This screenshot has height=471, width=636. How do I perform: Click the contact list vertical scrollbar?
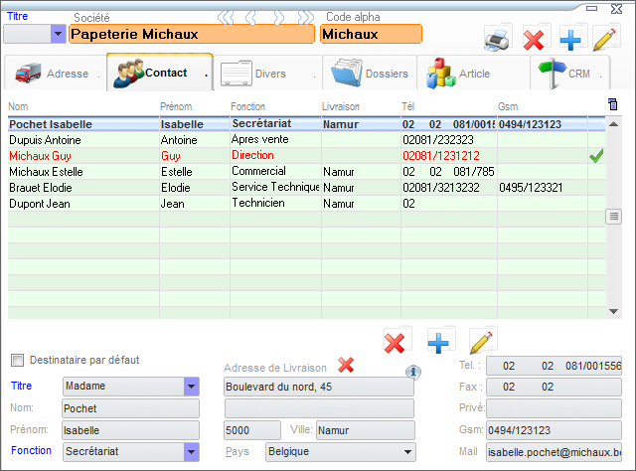tap(612, 216)
